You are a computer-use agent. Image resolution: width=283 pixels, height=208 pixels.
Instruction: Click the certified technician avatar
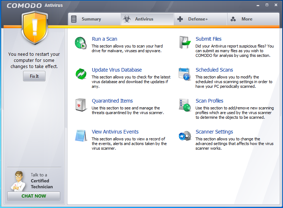click(18, 181)
